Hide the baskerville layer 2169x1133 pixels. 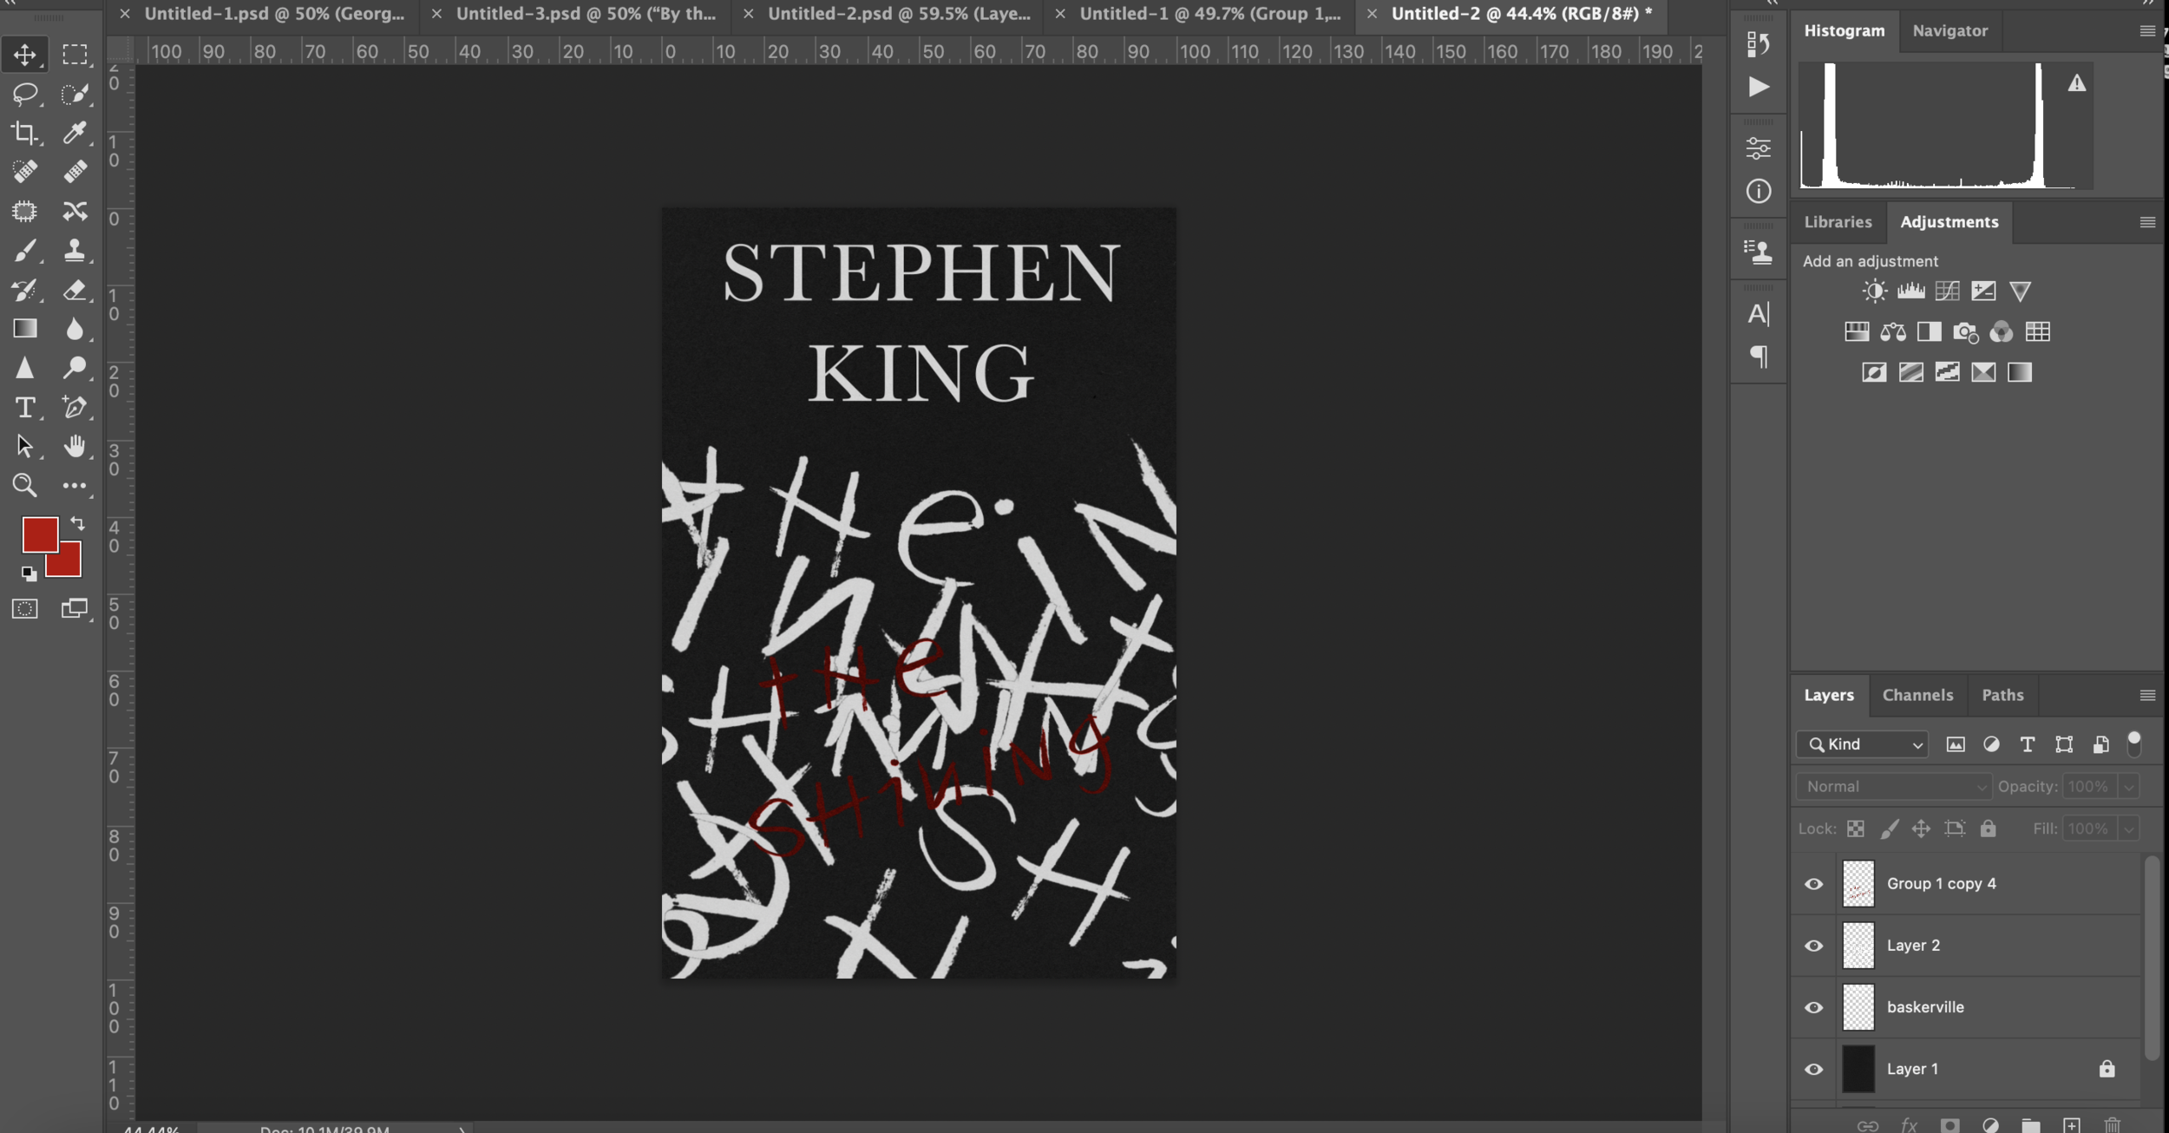1813,1007
